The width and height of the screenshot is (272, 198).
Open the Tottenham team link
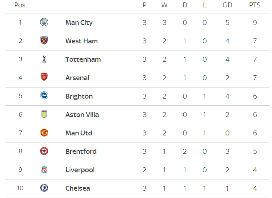click(x=83, y=59)
